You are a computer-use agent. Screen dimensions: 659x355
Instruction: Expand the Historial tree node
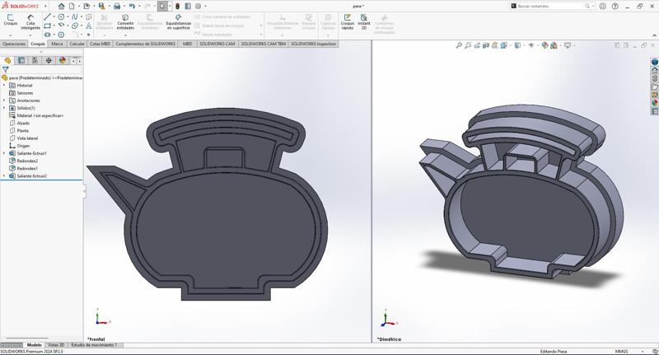(x=4, y=85)
